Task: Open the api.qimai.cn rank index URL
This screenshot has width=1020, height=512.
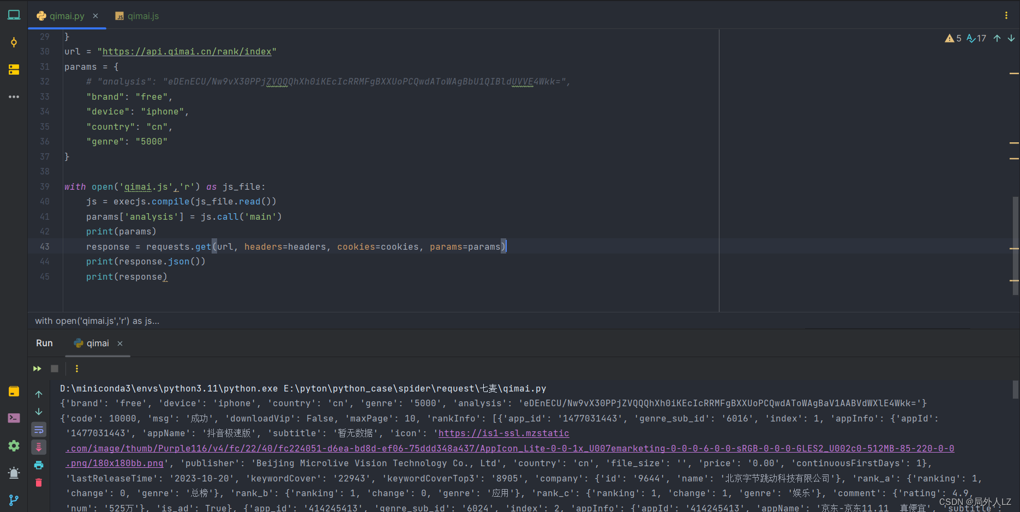Action: [x=187, y=51]
